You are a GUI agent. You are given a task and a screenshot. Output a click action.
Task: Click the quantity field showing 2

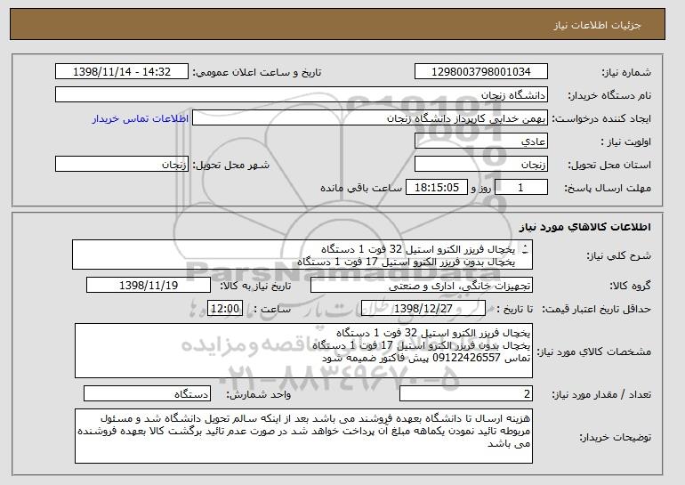[x=466, y=393]
